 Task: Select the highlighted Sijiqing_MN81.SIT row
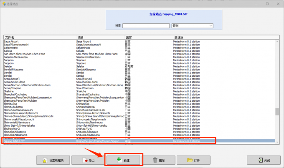pos(139,141)
